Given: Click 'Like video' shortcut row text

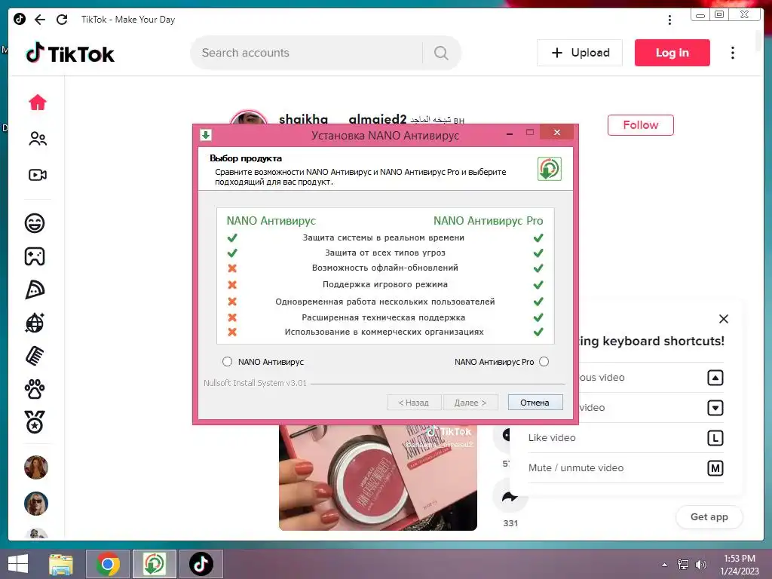Looking at the screenshot, I should pos(551,438).
